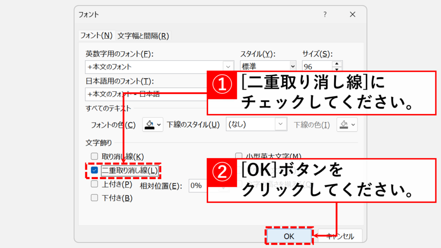Screen dimensions: 441x248
Task: Check the 下付き checkbox
Action: 94,198
